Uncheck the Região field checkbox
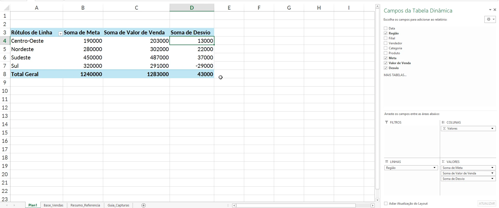The height and width of the screenshot is (208, 499). tap(386, 33)
